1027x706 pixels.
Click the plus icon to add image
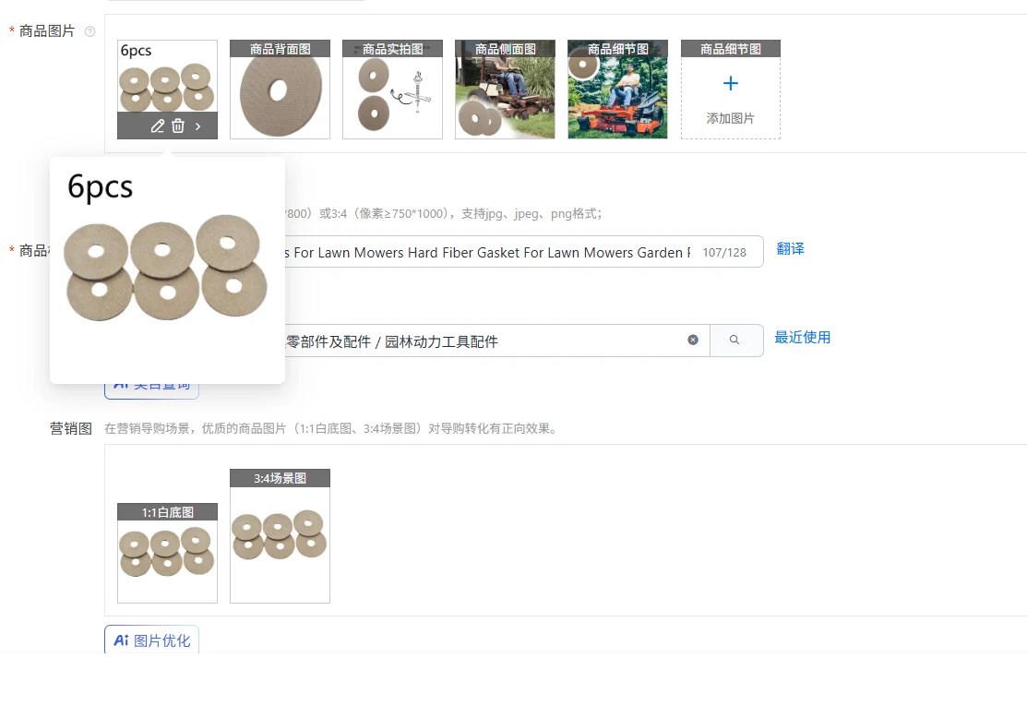click(730, 83)
